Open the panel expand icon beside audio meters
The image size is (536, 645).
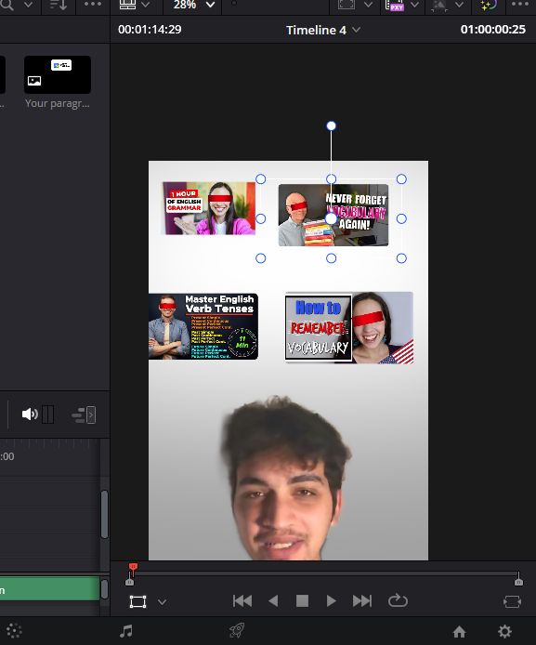pyautogui.click(x=84, y=415)
